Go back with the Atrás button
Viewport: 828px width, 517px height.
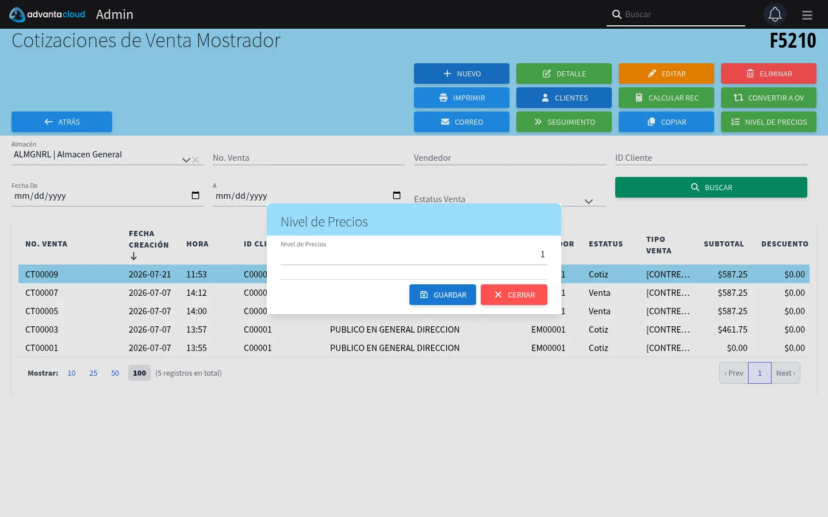(62, 122)
